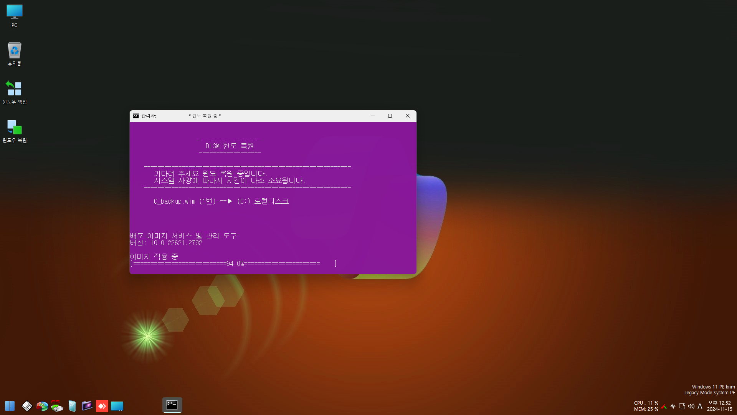Screen dimensions: 737x415
Task: Launch the 윈도우 복원 desktop shortcut
Action: tap(14, 131)
